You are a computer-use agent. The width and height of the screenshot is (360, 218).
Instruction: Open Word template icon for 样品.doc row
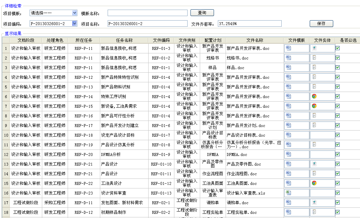point(288,67)
